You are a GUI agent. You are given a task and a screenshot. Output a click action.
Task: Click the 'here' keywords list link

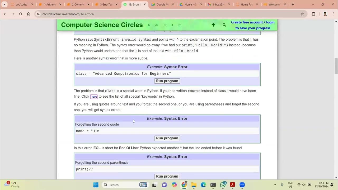pos(94,97)
